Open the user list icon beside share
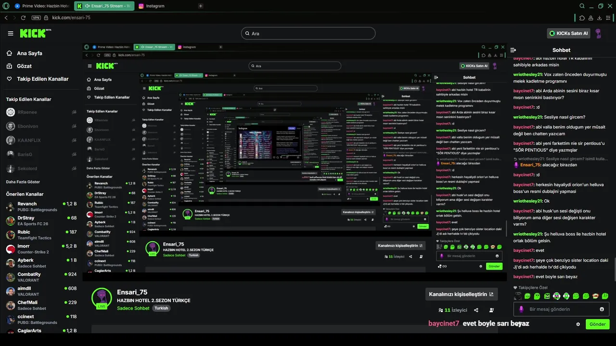This screenshot has height=346, width=616. (x=491, y=310)
